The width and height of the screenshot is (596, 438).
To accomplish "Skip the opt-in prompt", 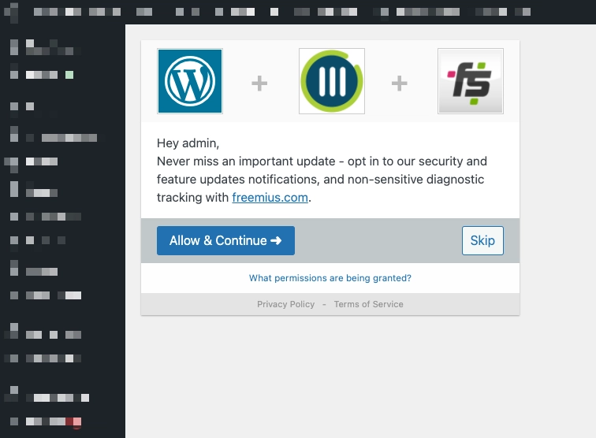I will click(x=482, y=240).
